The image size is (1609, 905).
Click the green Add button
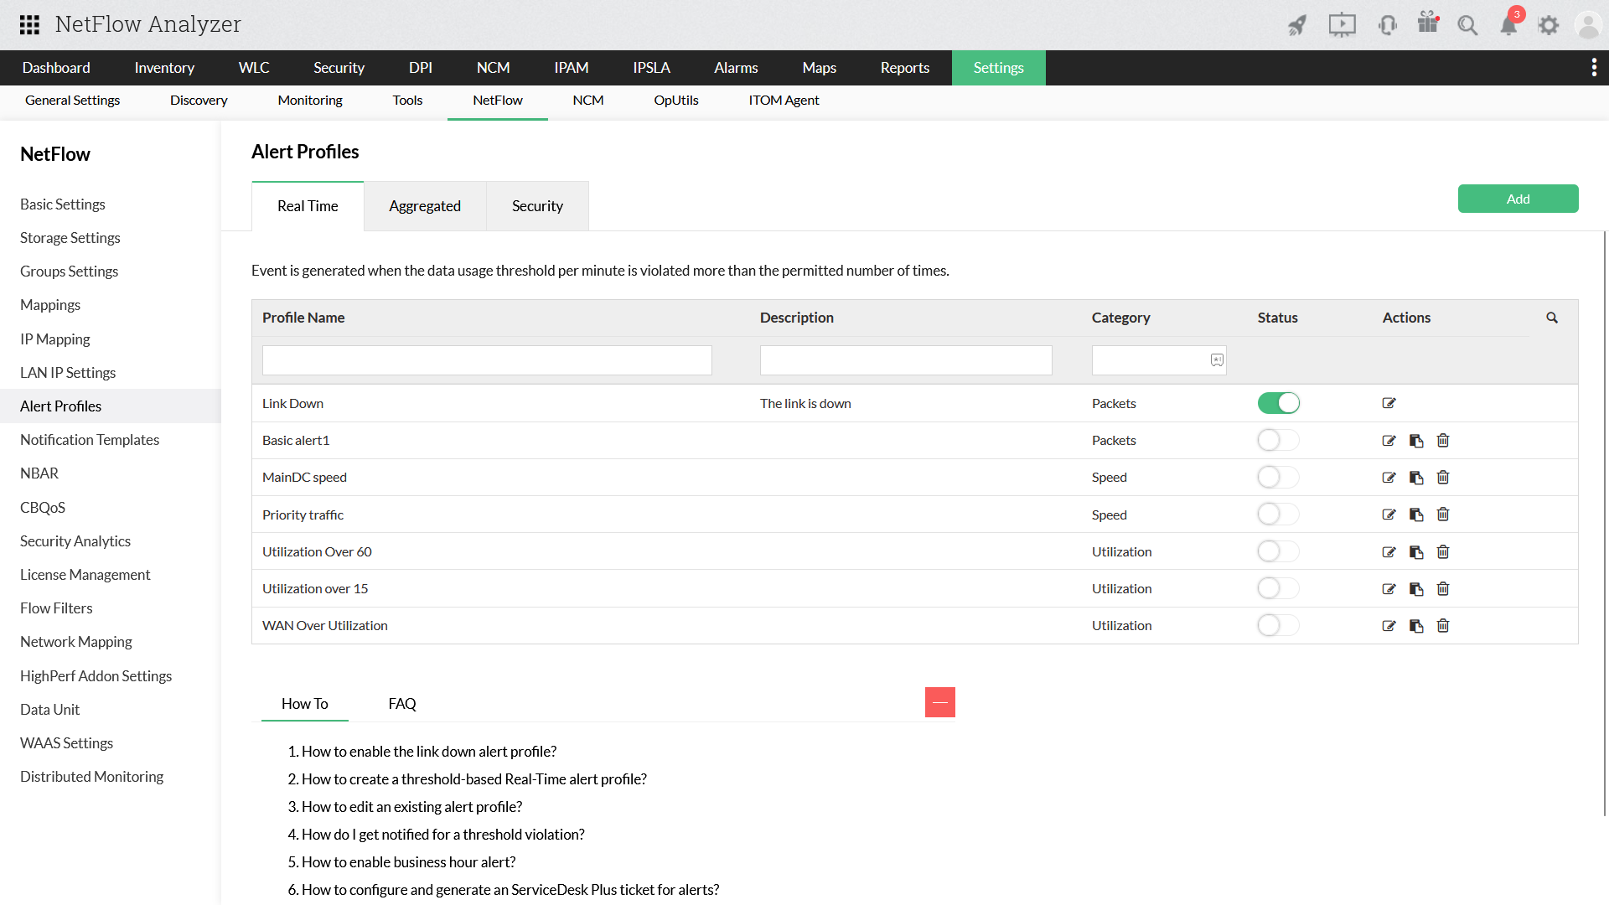coord(1518,199)
